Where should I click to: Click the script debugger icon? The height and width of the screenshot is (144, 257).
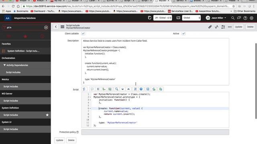(x=154, y=89)
